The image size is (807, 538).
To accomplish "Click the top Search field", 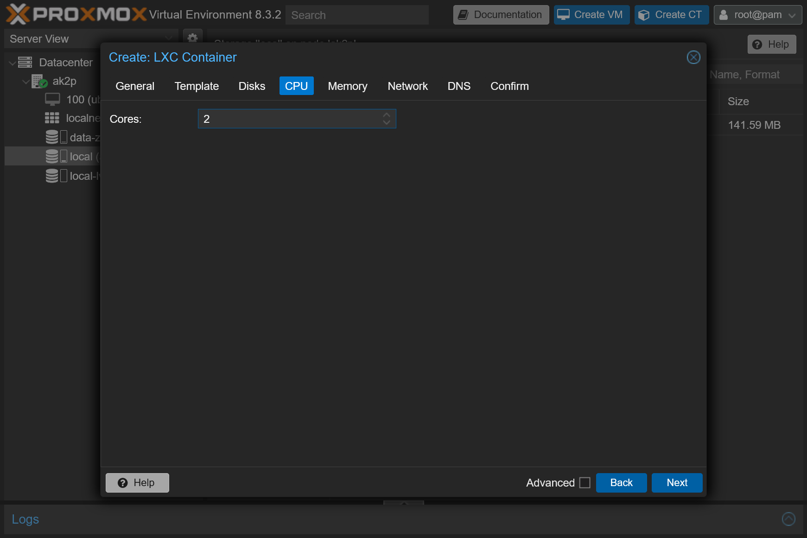I will pos(357,15).
